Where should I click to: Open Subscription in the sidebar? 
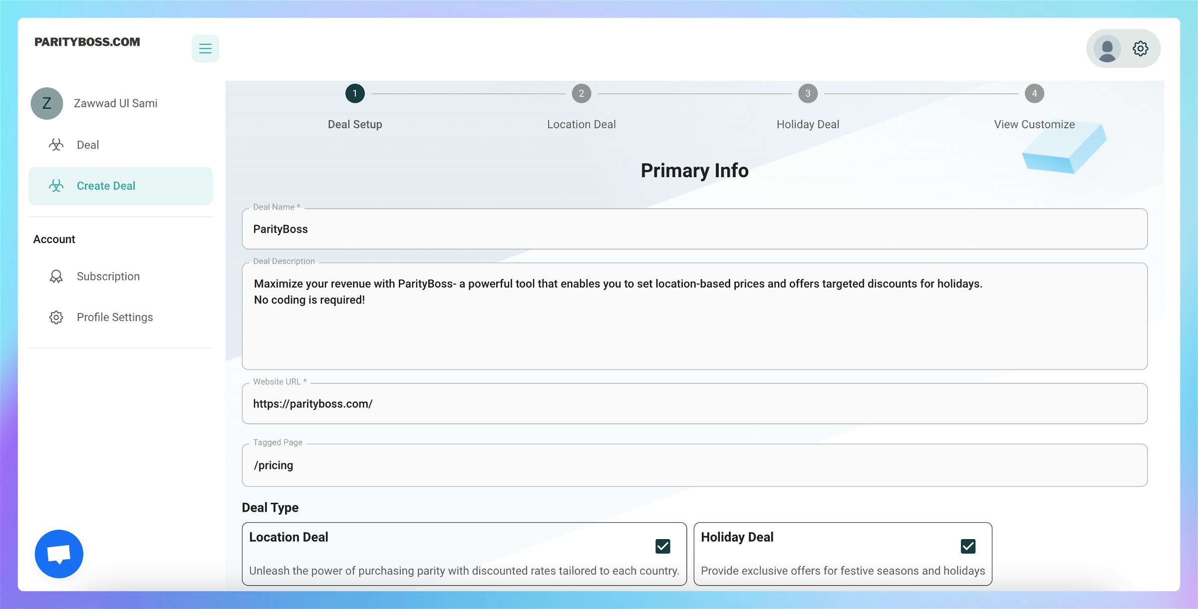click(120, 277)
